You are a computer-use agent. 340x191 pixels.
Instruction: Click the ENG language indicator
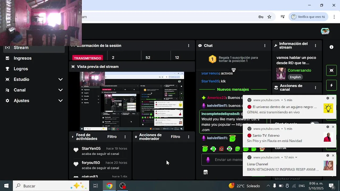[302, 186]
